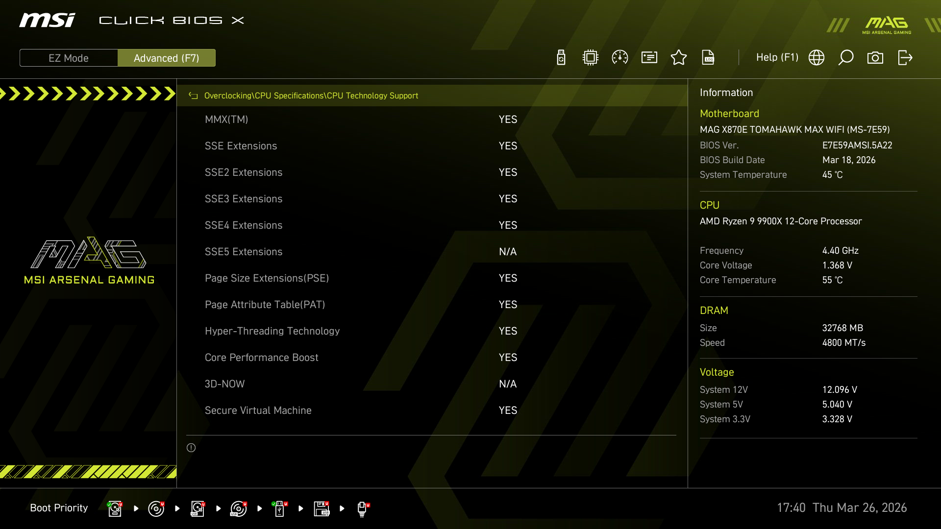Select the Advanced (F7) tab

coord(167,58)
